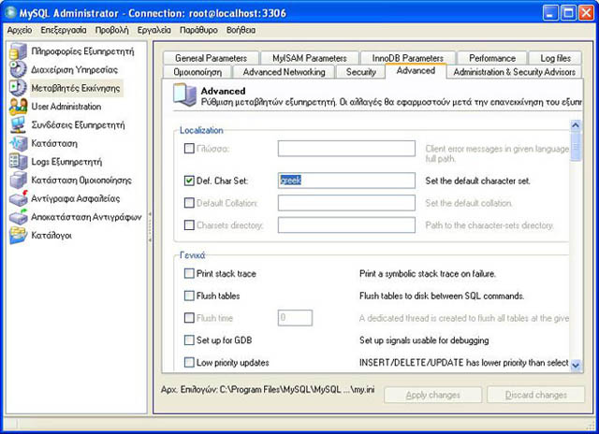Viewport: 599px width, 434px height.
Task: Check the Flush tables option
Action: pyautogui.click(x=189, y=296)
